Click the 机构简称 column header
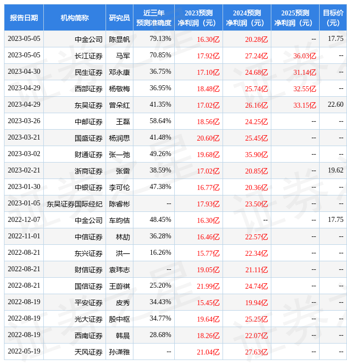Image resolution: width=347 pixels, height=364 pixels. (74, 17)
